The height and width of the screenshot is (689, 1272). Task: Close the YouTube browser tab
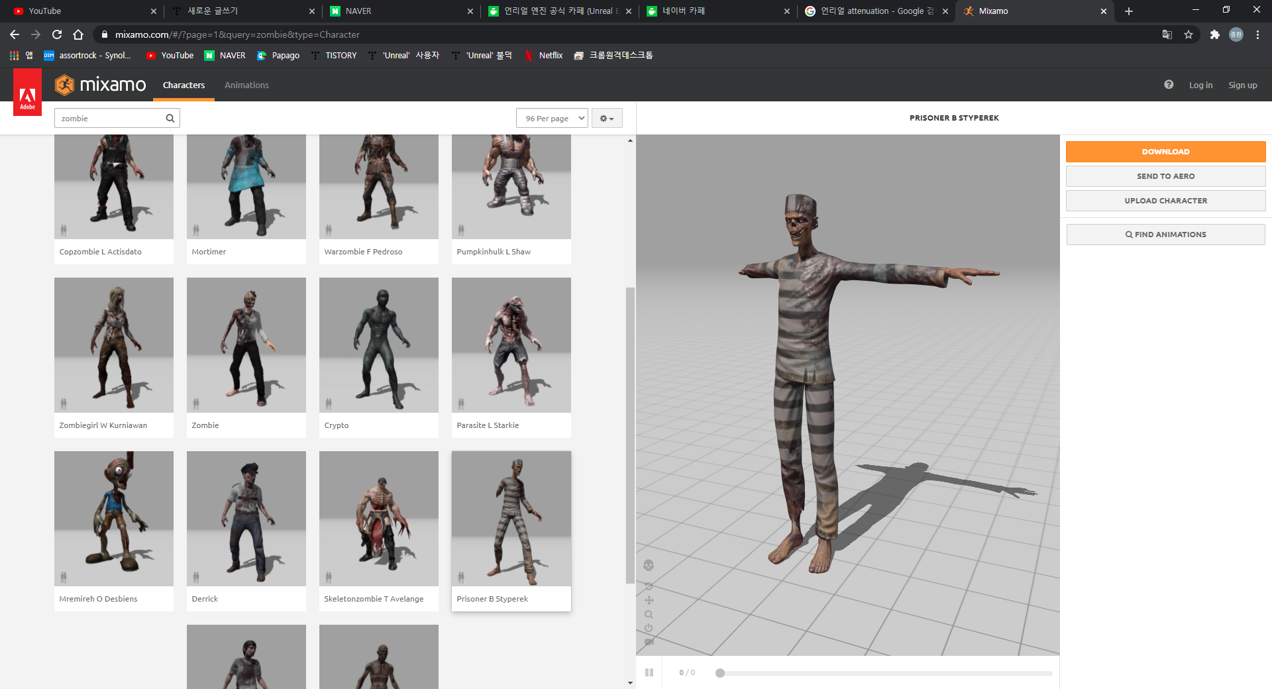(154, 11)
